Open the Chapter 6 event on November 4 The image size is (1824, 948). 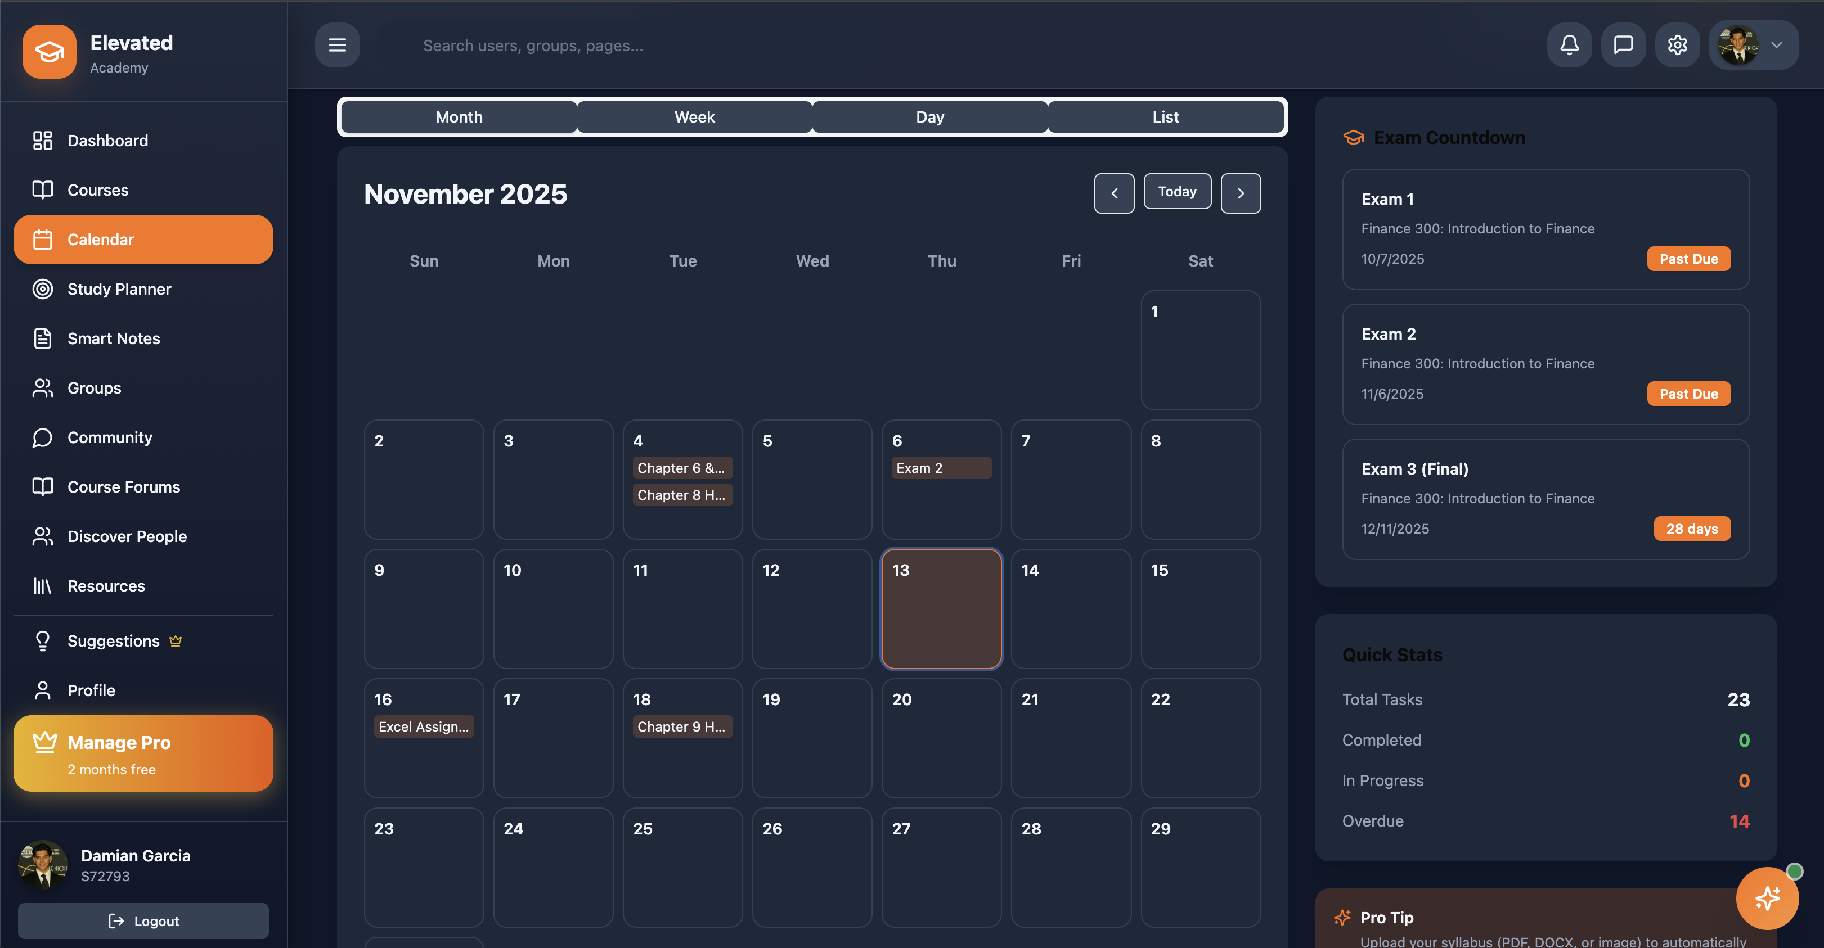(682, 468)
